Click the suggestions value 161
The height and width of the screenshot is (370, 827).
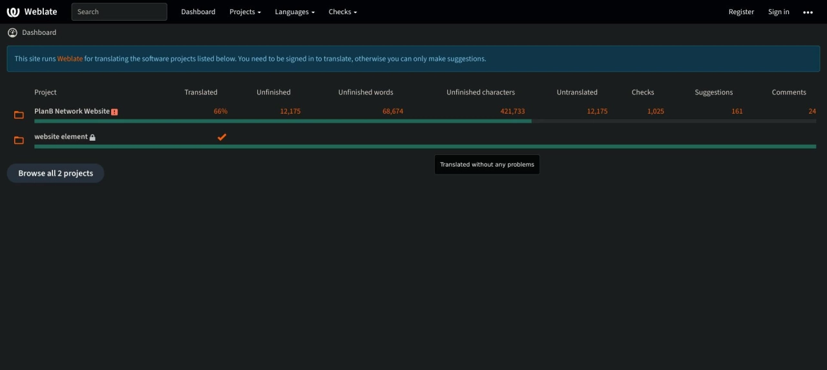tap(737, 111)
